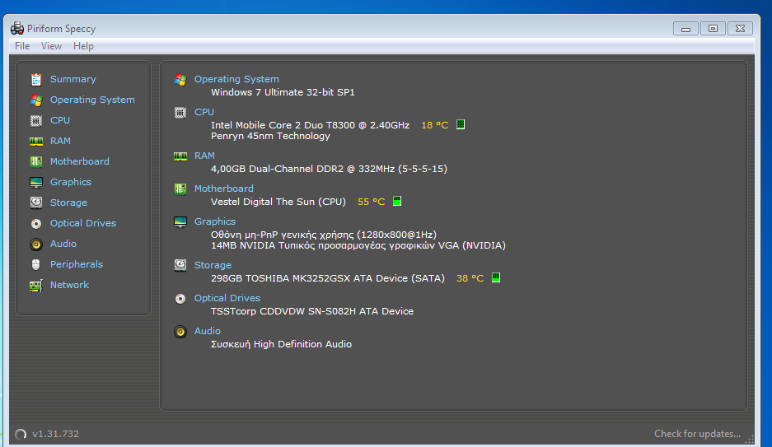Click the green motherboard temperature indicator
This screenshot has width=772, height=447.
point(397,201)
